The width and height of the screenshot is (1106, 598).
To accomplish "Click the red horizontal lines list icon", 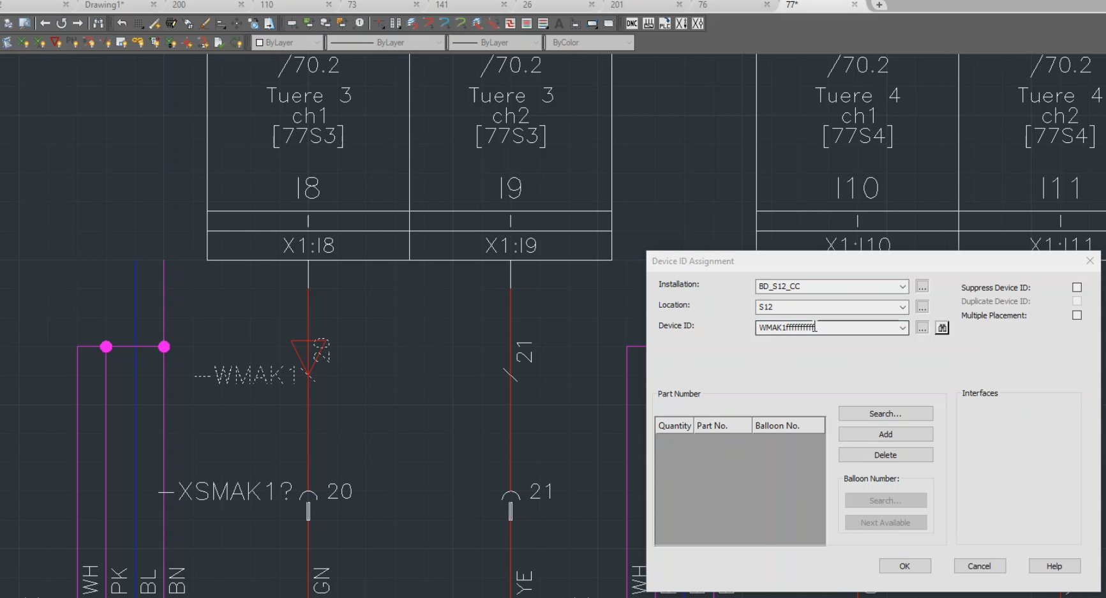I will pyautogui.click(x=527, y=24).
